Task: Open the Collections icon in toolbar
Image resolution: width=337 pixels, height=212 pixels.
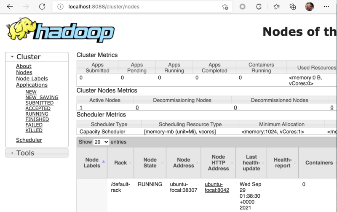Action: [293, 7]
